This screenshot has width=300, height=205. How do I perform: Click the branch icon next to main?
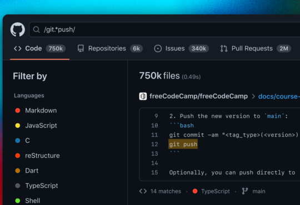[245, 191]
